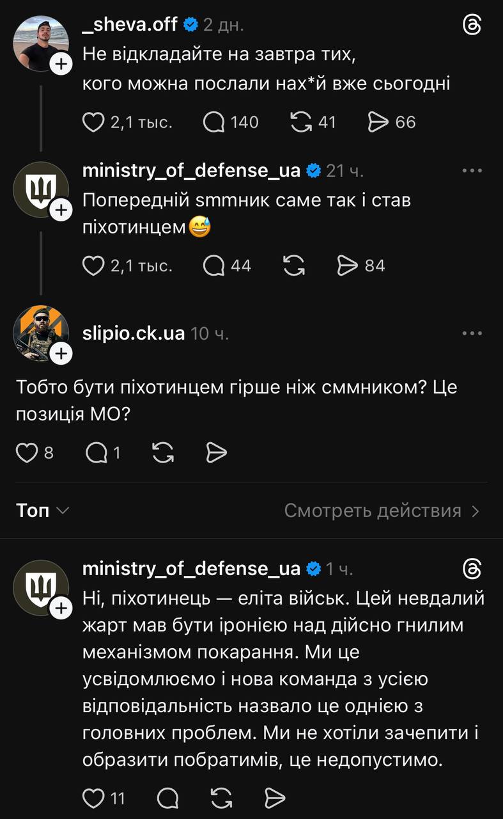
Task: Expand the Топ sorting dropdown
Action: click(x=42, y=511)
